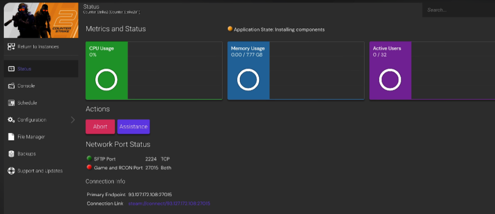The height and width of the screenshot is (214, 495).
Task: Open the Console menu item
Action: [x=26, y=86]
